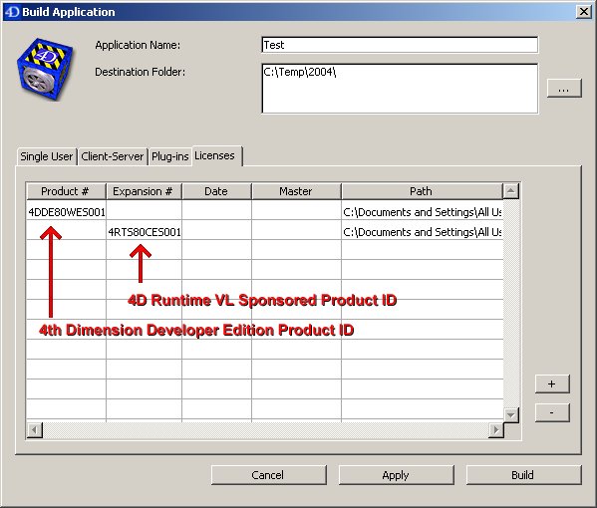Remove a license with the - button
The height and width of the screenshot is (508, 597).
[552, 412]
